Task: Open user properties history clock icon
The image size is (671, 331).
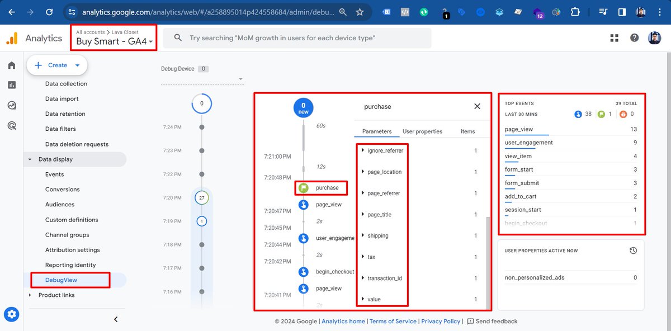Action: pos(633,250)
